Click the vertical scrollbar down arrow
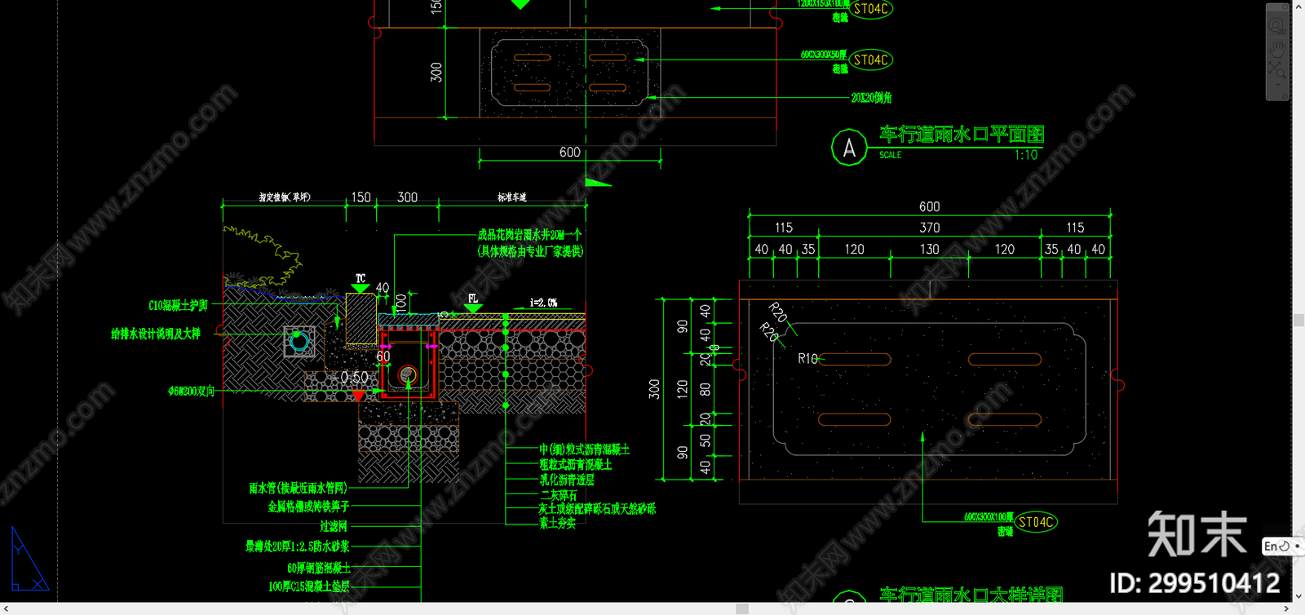Image resolution: width=1305 pixels, height=615 pixels. tap(1298, 597)
